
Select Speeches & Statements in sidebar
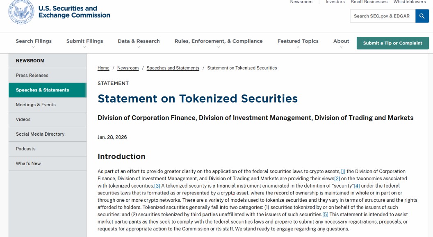[48, 90]
